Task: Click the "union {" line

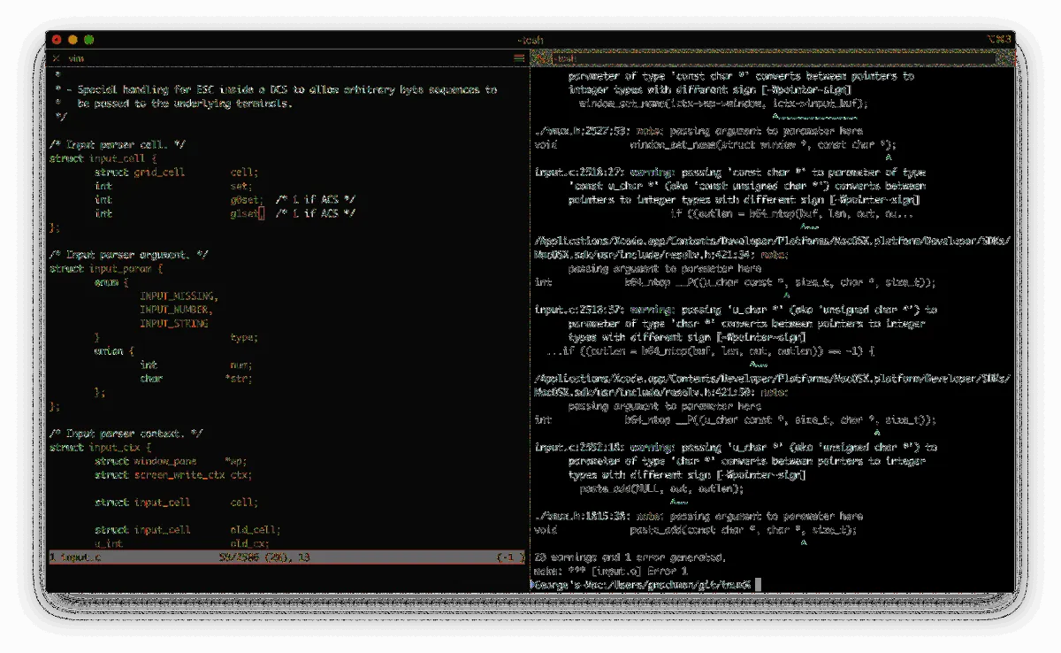Action: click(114, 351)
